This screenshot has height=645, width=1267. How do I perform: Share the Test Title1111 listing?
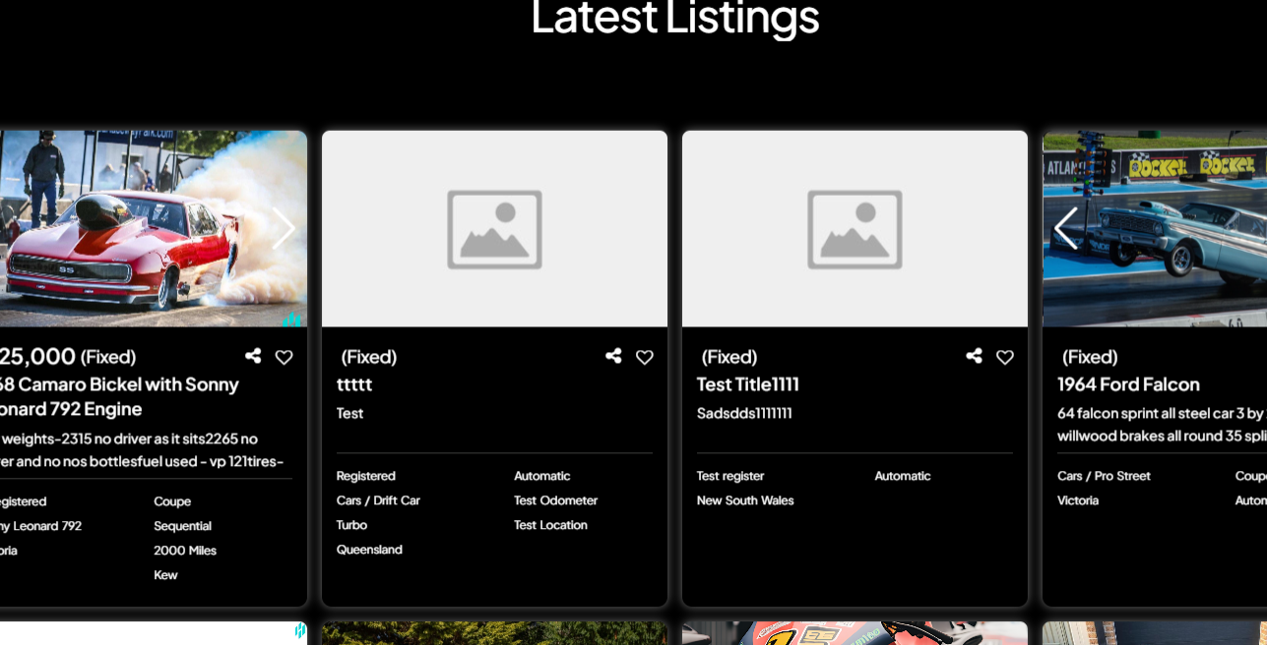pyautogui.click(x=974, y=356)
